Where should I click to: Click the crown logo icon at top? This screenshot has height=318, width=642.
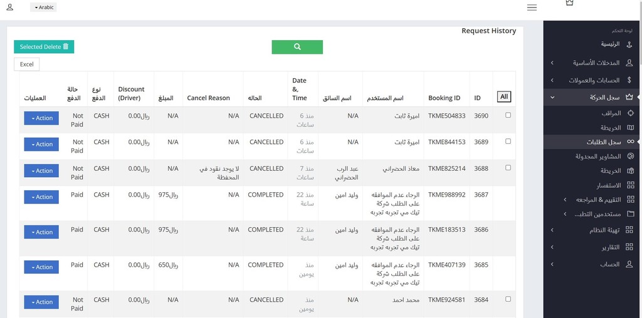point(569,3)
